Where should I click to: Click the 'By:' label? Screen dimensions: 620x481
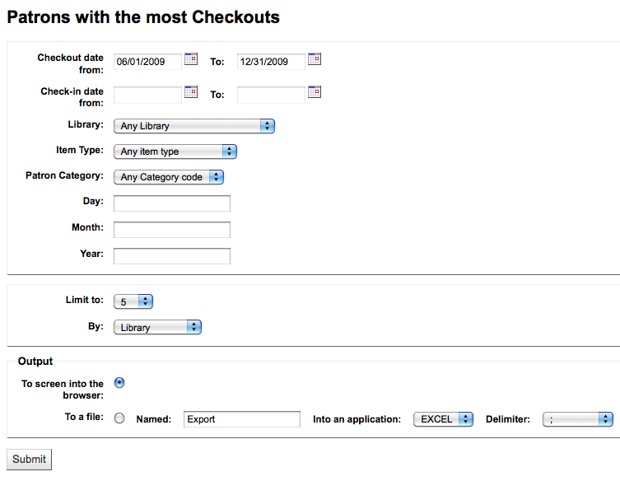pos(96,326)
